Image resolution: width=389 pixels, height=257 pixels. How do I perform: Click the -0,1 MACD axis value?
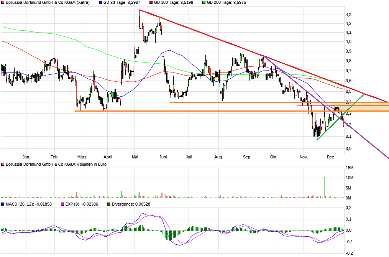pos(349,242)
